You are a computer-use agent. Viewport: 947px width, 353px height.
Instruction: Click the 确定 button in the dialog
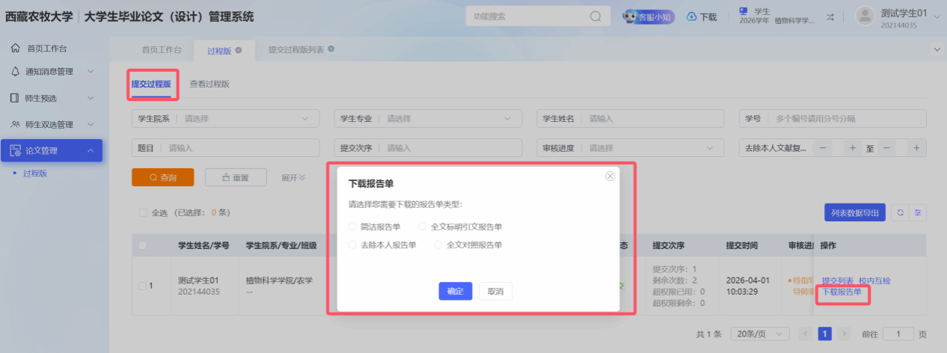point(455,291)
